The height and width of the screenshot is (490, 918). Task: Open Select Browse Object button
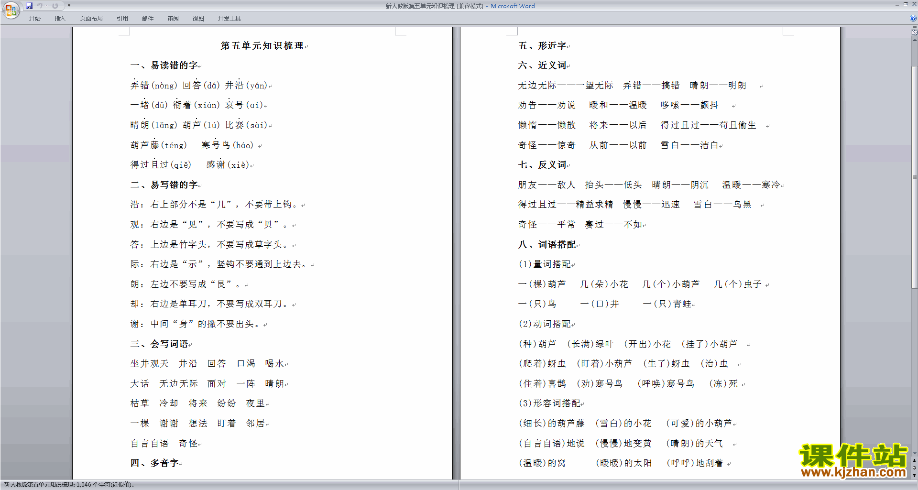914,468
